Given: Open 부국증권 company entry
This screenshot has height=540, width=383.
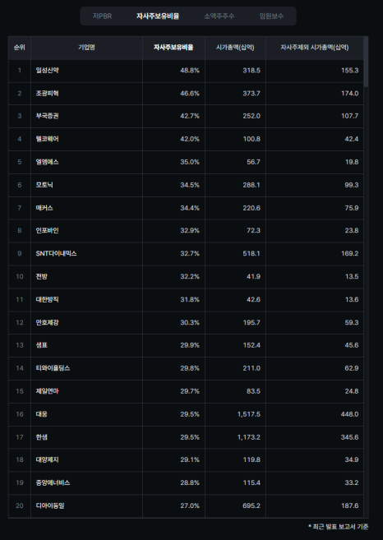Looking at the screenshot, I should point(47,116).
